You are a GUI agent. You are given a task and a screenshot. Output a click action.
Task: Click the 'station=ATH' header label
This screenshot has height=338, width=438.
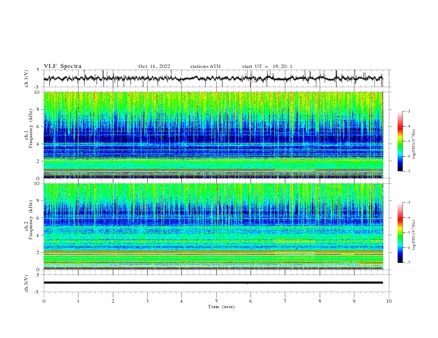tap(205, 66)
